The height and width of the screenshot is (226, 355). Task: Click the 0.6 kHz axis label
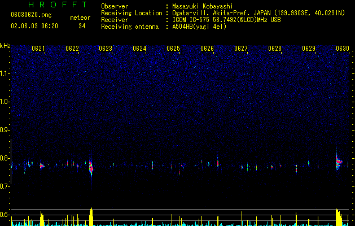(5, 215)
